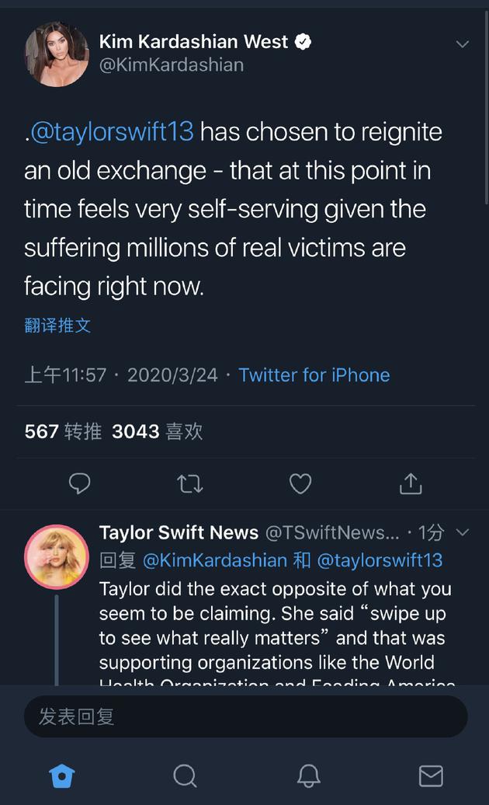View the 3043 喜欢 likes list
This screenshot has width=489, height=805.
pyautogui.click(x=157, y=431)
